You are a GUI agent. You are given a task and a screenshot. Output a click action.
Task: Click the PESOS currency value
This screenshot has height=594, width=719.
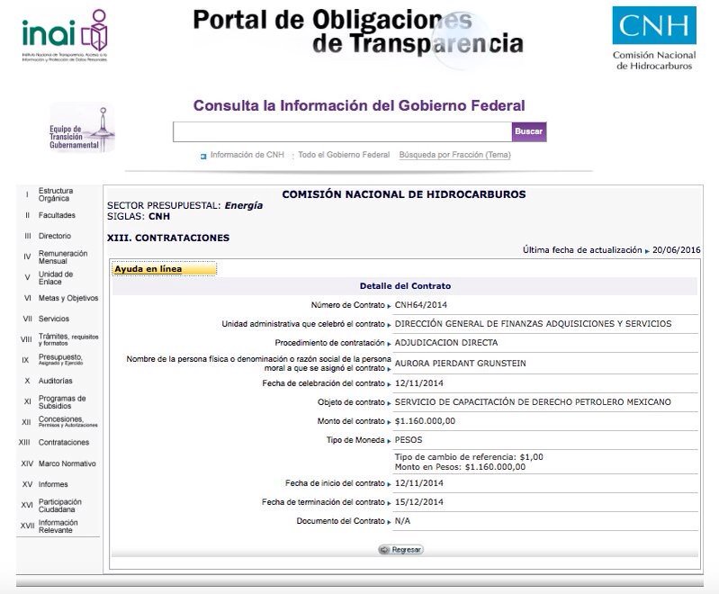(x=409, y=440)
